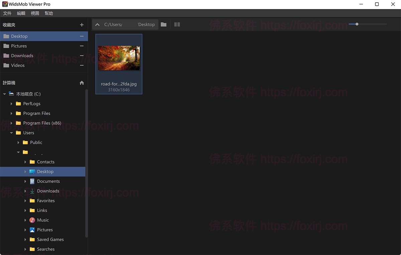
Task: Remove Pictures from favorites using minus toggle
Action: tap(82, 46)
